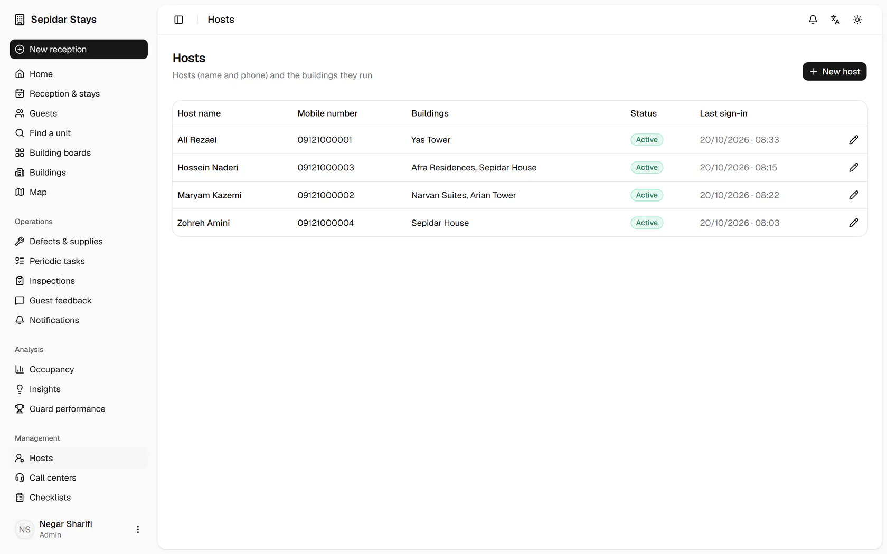Click the New reception button
The width and height of the screenshot is (887, 554).
(79, 49)
